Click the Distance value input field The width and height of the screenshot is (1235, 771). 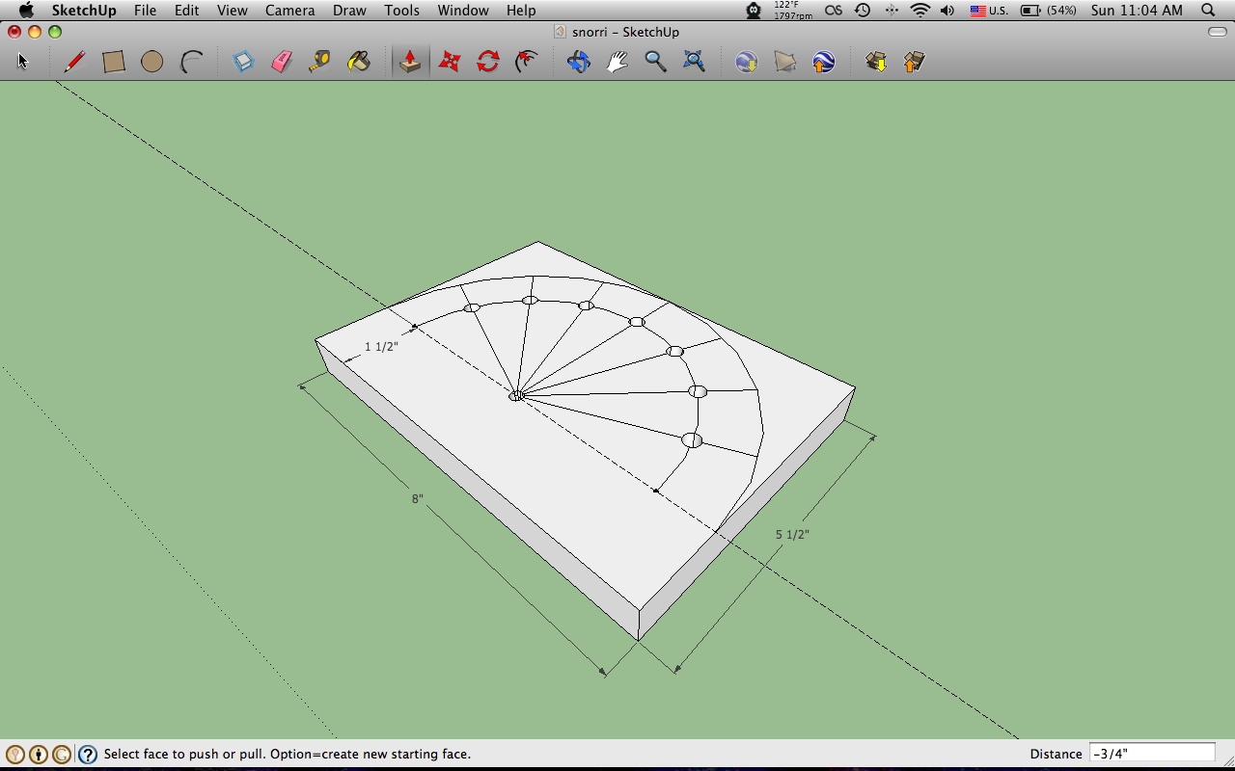point(1152,754)
